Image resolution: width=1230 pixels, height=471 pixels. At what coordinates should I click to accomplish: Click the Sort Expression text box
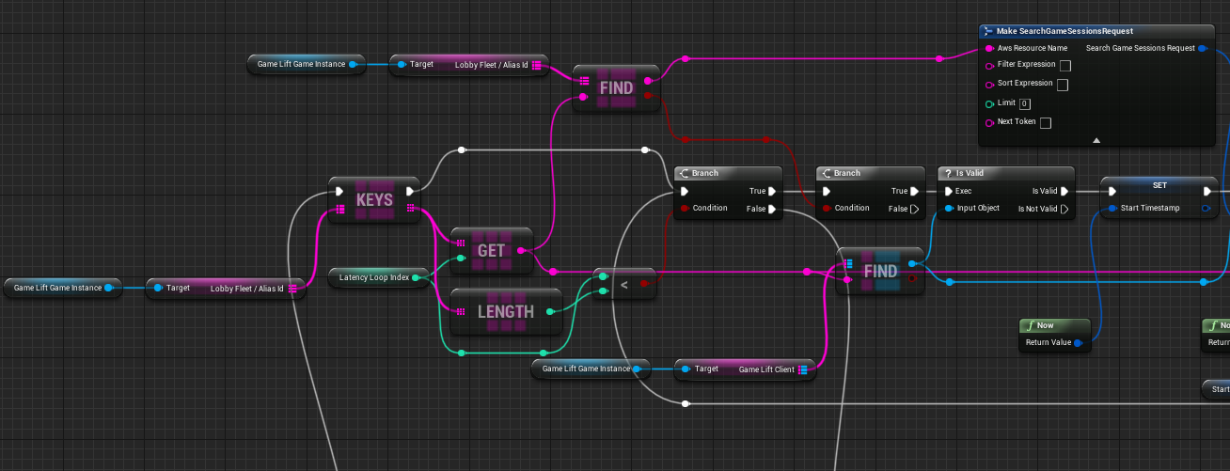(1062, 85)
